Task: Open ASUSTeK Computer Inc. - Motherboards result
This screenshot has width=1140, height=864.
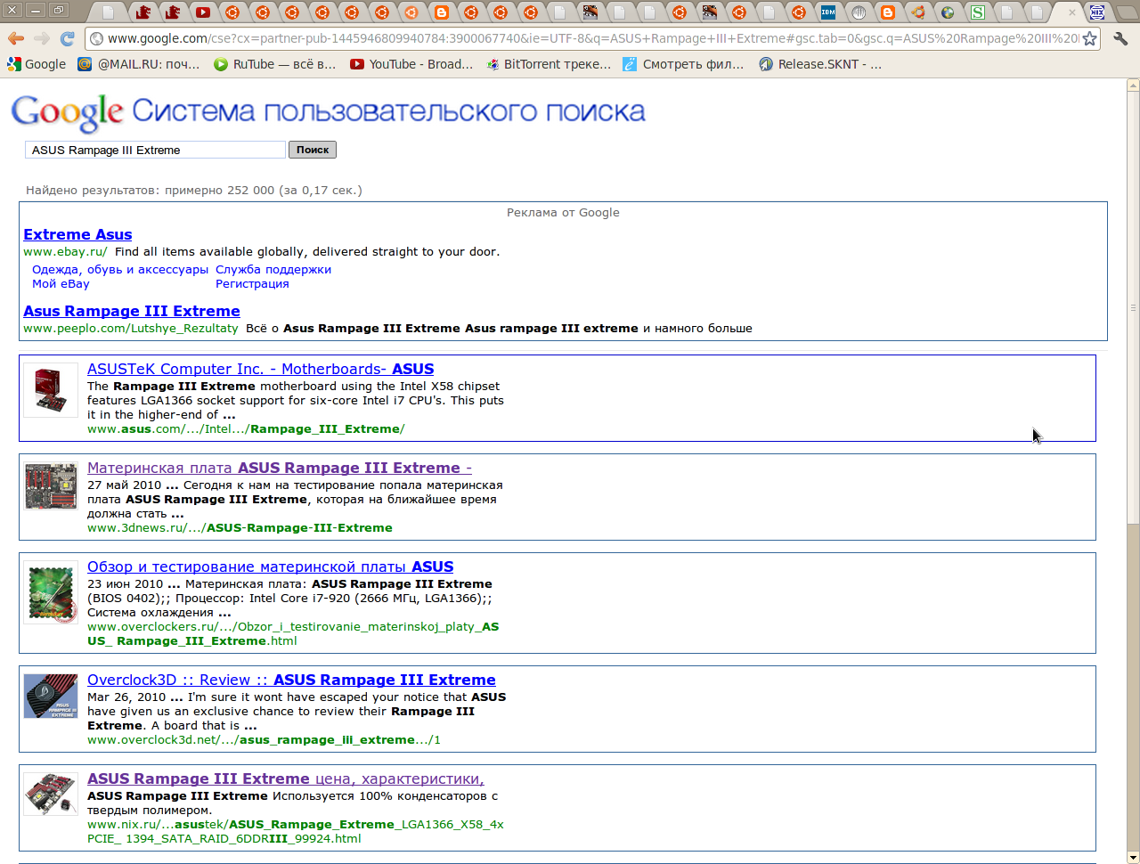Action: 261,369
